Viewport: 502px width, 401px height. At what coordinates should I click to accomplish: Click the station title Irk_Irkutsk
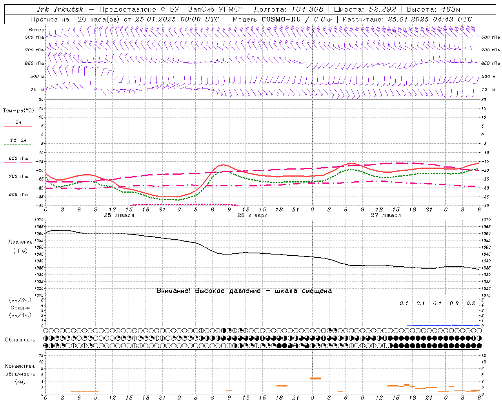point(60,9)
